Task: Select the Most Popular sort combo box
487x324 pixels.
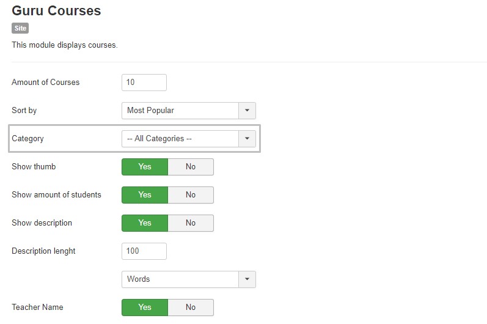Action: click(x=180, y=111)
